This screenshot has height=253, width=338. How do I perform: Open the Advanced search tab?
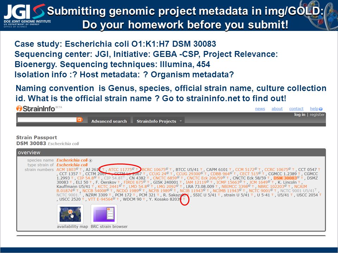pos(109,121)
